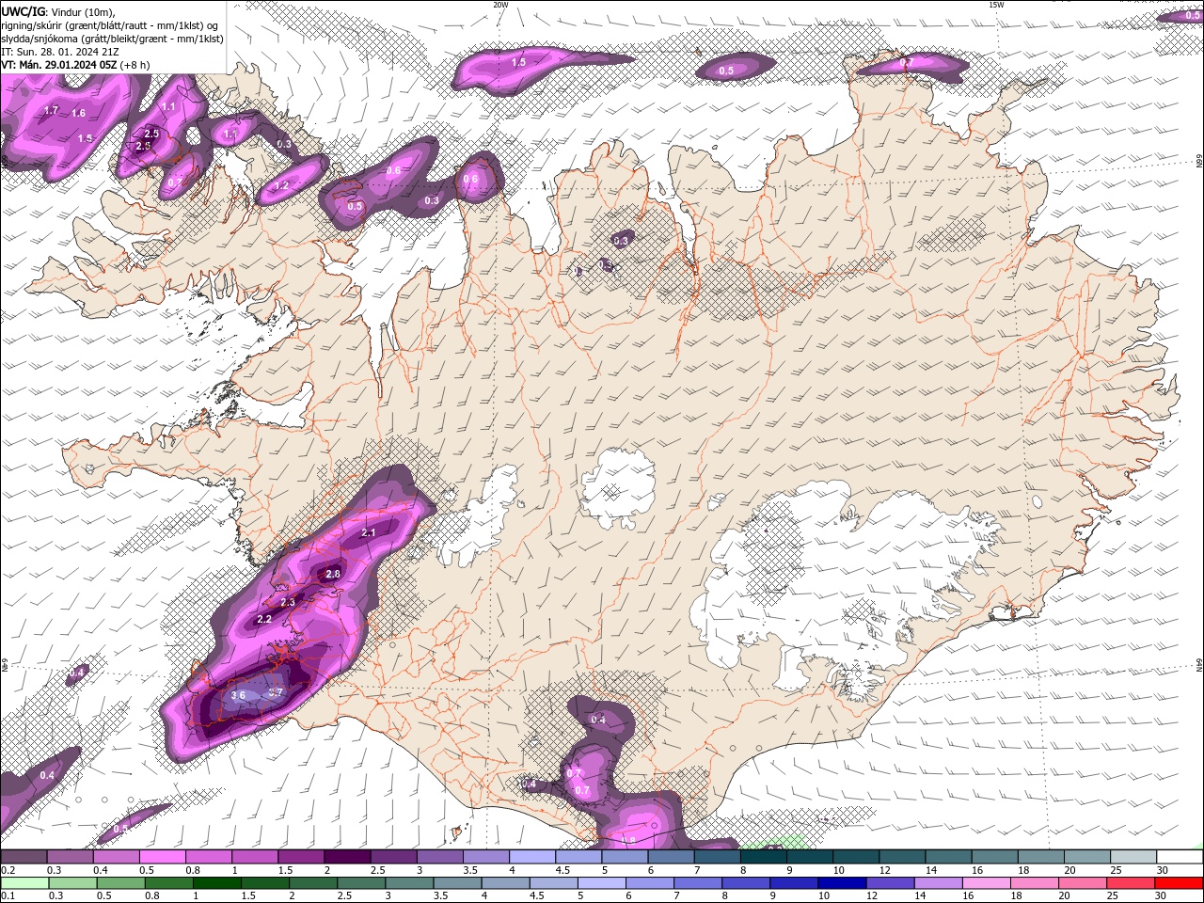Pick the darkest purple upper-legend swatch between 2 and 2.5
This screenshot has width=1204, height=903.
pos(347,857)
